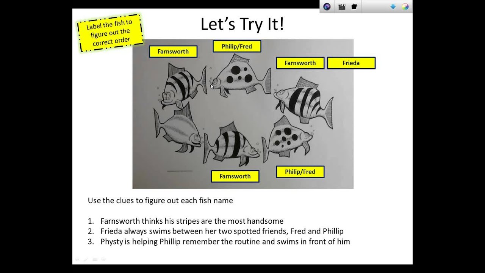Image resolution: width=485 pixels, height=273 pixels.
Task: Select Philip/Fred label below the fish picture
Action: (x=300, y=172)
